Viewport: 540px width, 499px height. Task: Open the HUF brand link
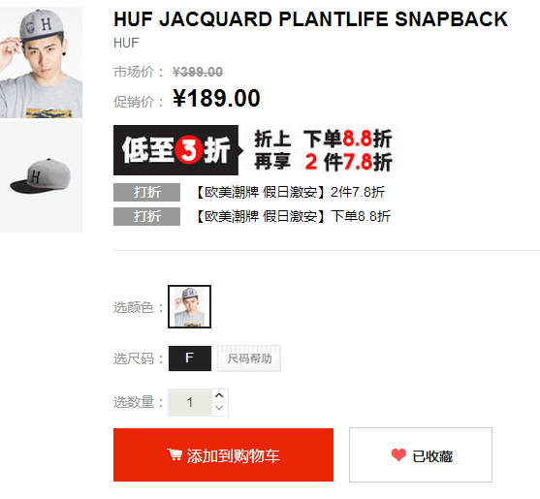(126, 43)
